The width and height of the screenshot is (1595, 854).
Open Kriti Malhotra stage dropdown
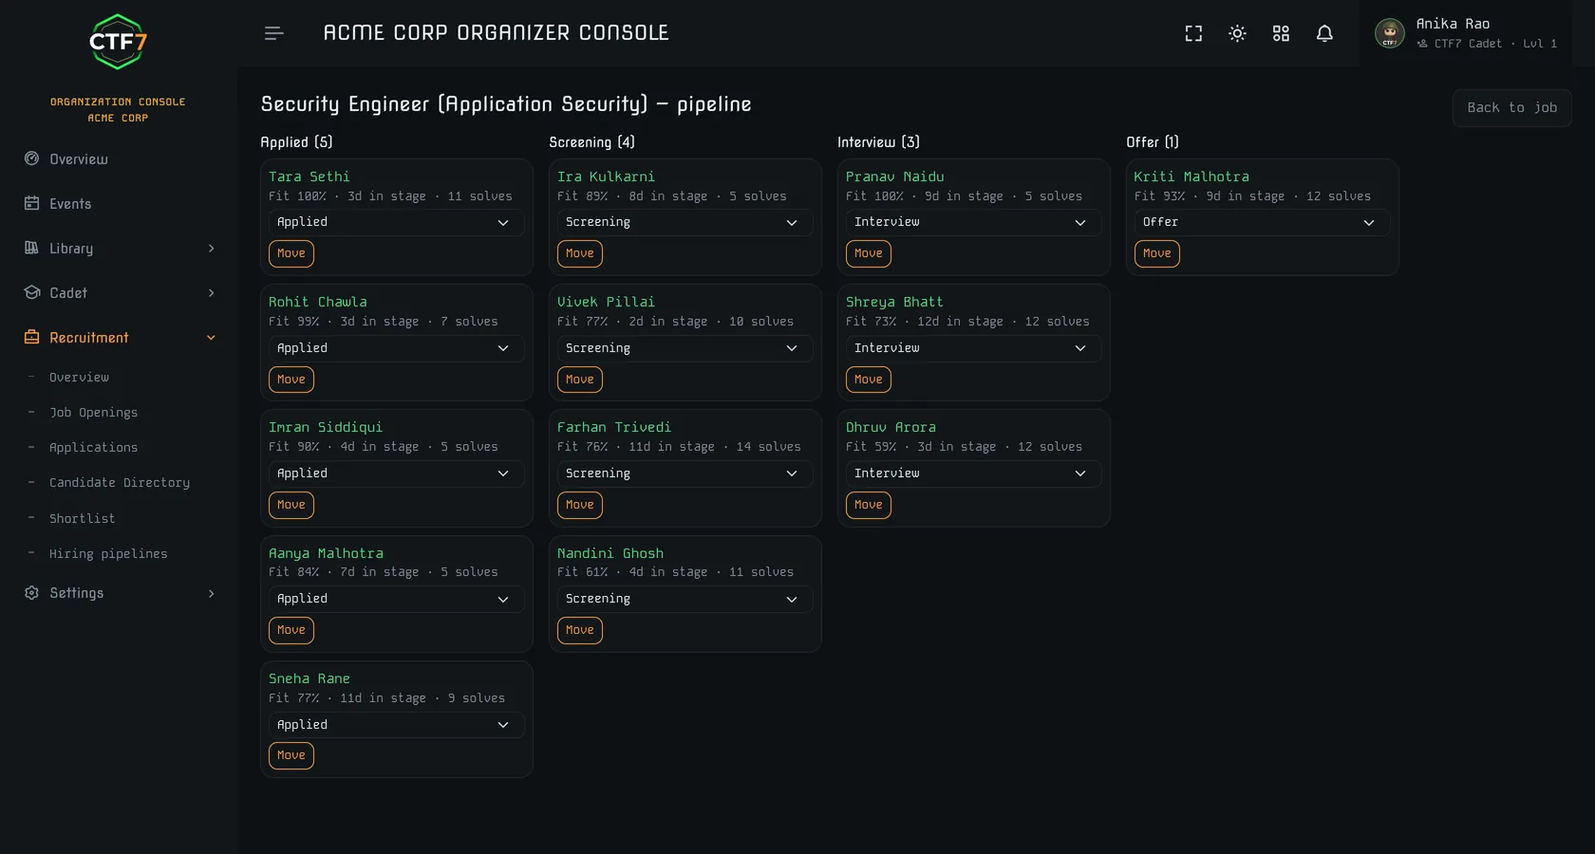click(x=1262, y=222)
